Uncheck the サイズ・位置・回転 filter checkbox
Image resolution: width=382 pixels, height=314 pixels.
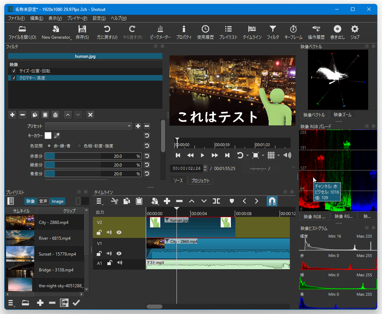pos(14,71)
